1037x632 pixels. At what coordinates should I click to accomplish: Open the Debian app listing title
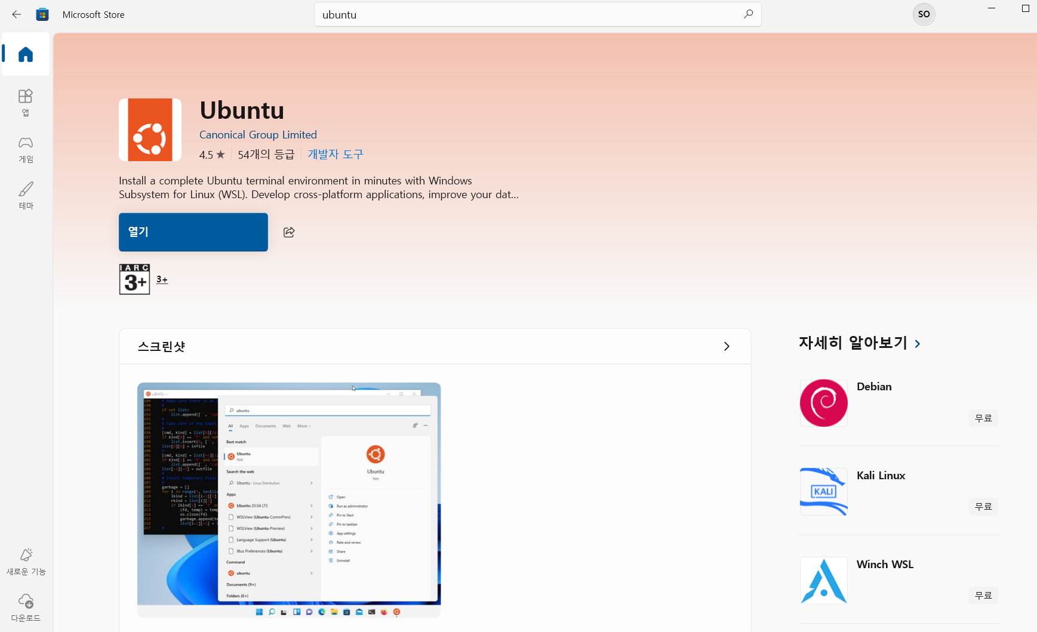(x=874, y=387)
